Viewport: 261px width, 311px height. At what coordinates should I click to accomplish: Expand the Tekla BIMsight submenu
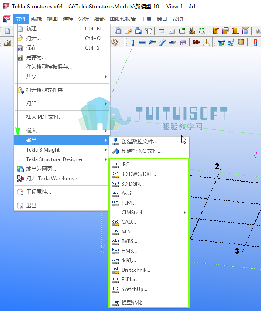coord(62,150)
